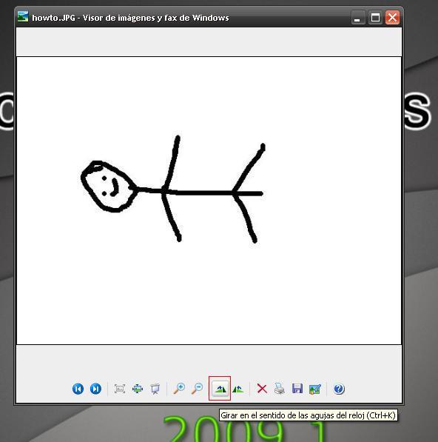Go to the next image
This screenshot has height=442, width=438.
point(95,389)
